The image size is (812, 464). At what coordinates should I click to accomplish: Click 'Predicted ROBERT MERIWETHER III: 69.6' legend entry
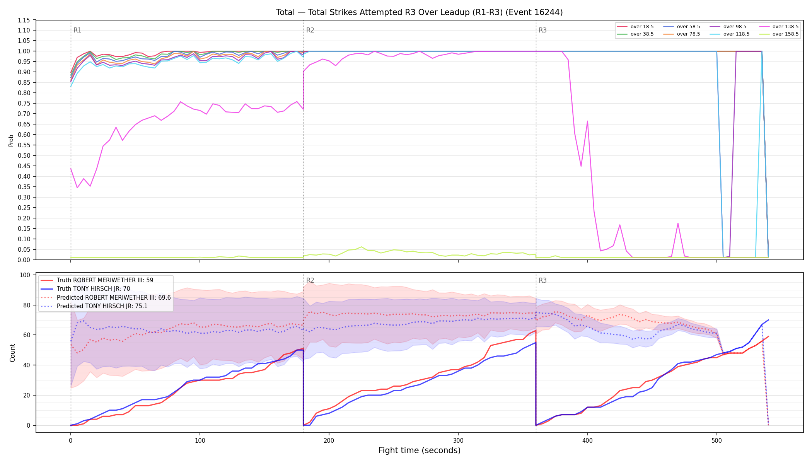point(106,298)
